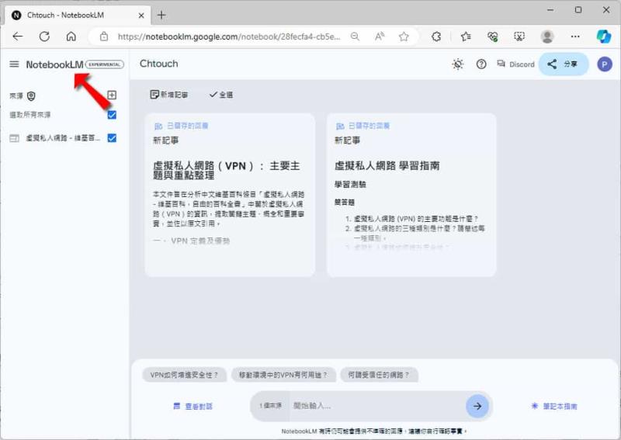The height and width of the screenshot is (440, 621).
Task: Open the favorites list icon
Action: tap(466, 36)
